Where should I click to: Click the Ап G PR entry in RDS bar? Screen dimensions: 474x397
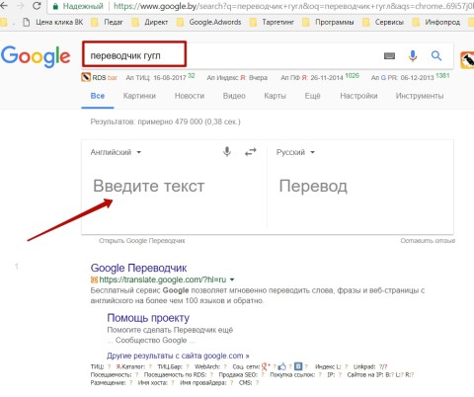click(410, 78)
